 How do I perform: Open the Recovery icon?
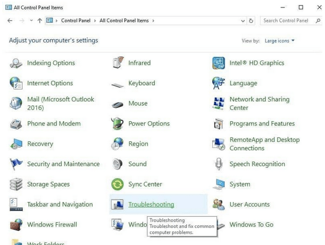tap(16, 143)
